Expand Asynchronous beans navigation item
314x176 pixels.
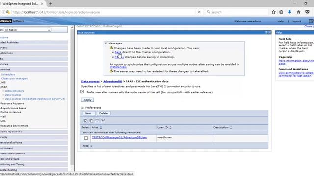[x=13, y=108]
